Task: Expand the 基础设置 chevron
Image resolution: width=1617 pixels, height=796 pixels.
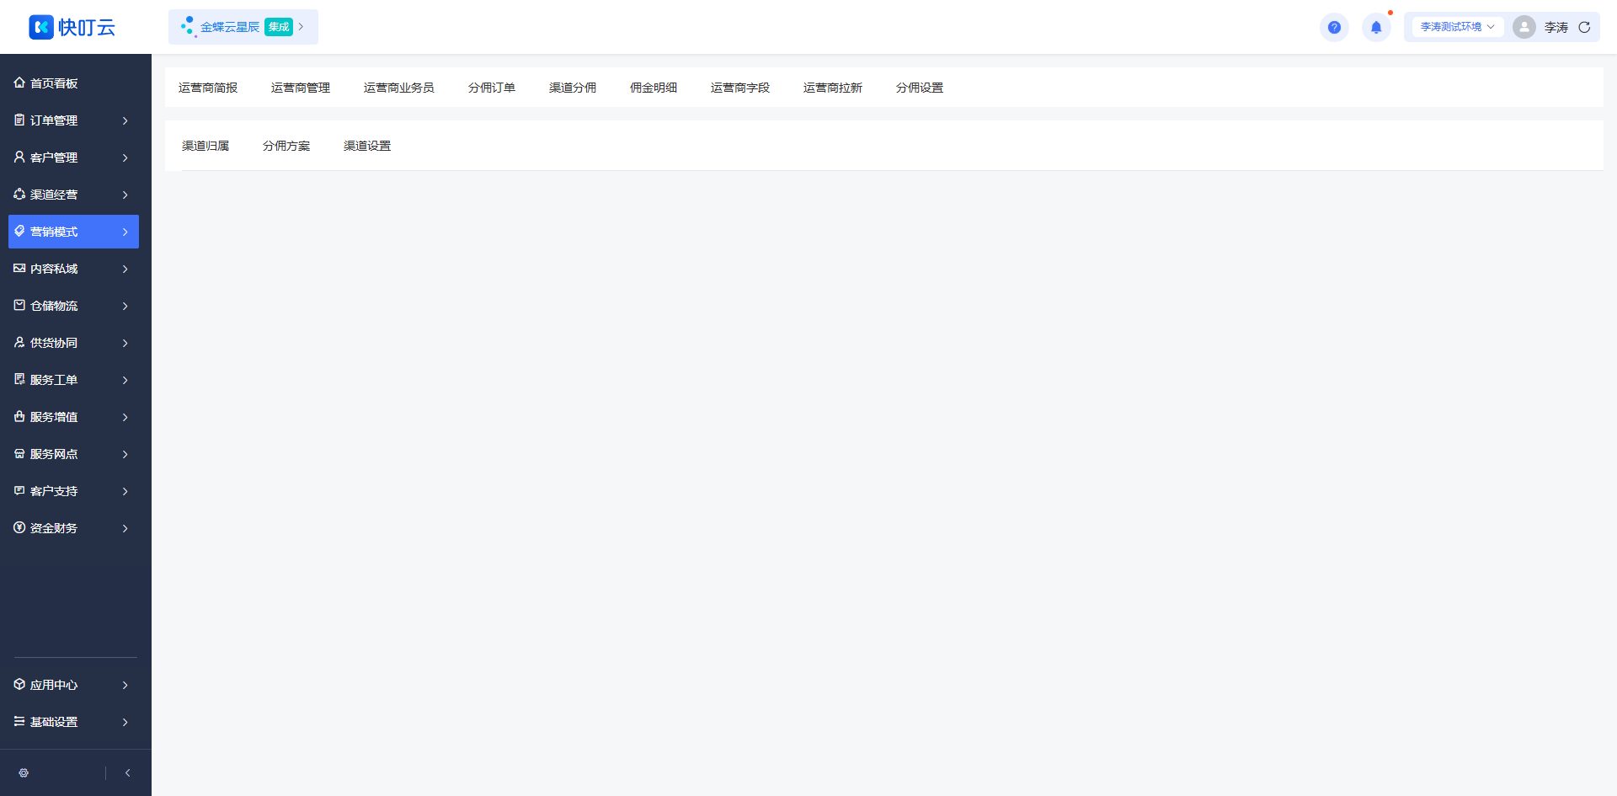Action: coord(125,722)
